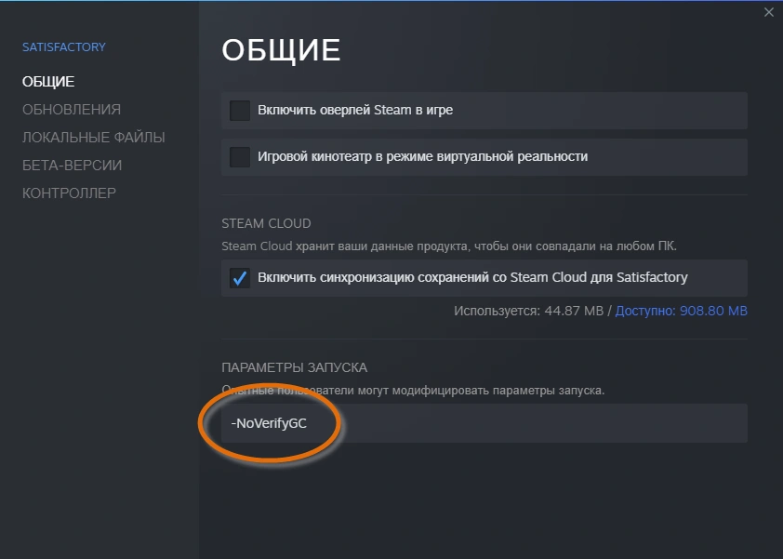The width and height of the screenshot is (783, 559).
Task: Click the ПАРАМЕТРЫ ЗАПУСКА heading
Action: [288, 366]
